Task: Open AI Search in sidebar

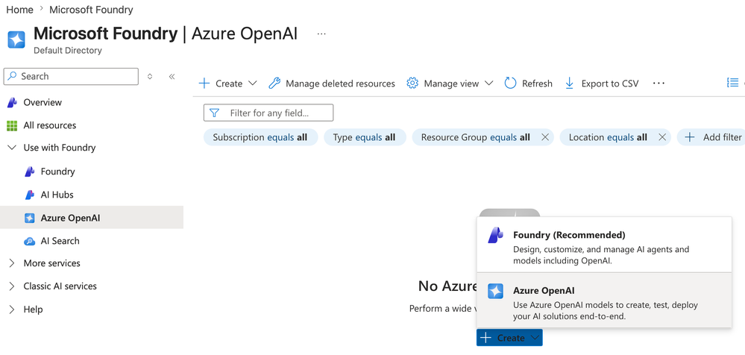Action: [60, 241]
